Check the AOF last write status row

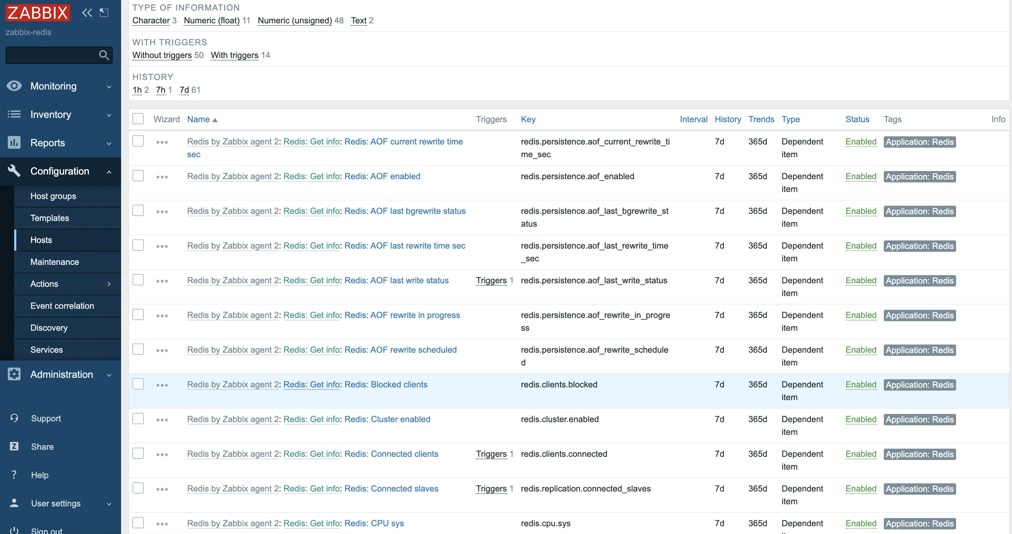click(138, 280)
